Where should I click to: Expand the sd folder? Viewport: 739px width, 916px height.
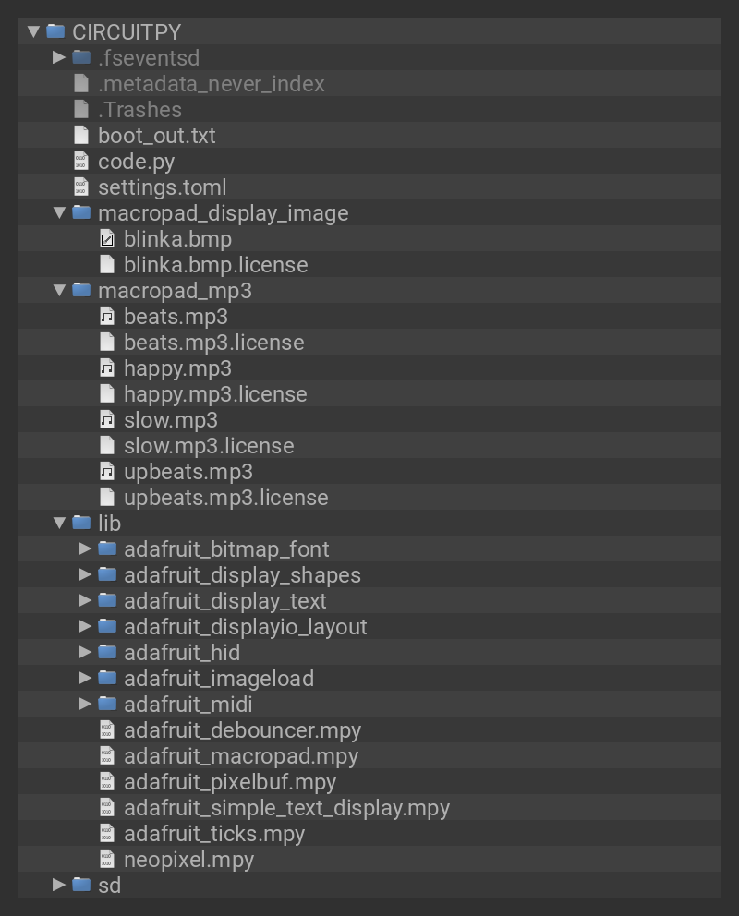tap(59, 885)
